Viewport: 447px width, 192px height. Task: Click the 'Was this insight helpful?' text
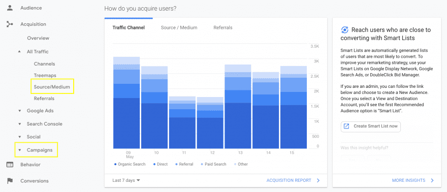click(x=364, y=148)
